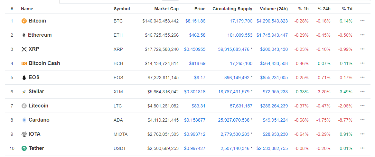Open Bitcoin circulating supply 17,179,700 link
Viewport: 375px width, 157px height.
point(241,21)
